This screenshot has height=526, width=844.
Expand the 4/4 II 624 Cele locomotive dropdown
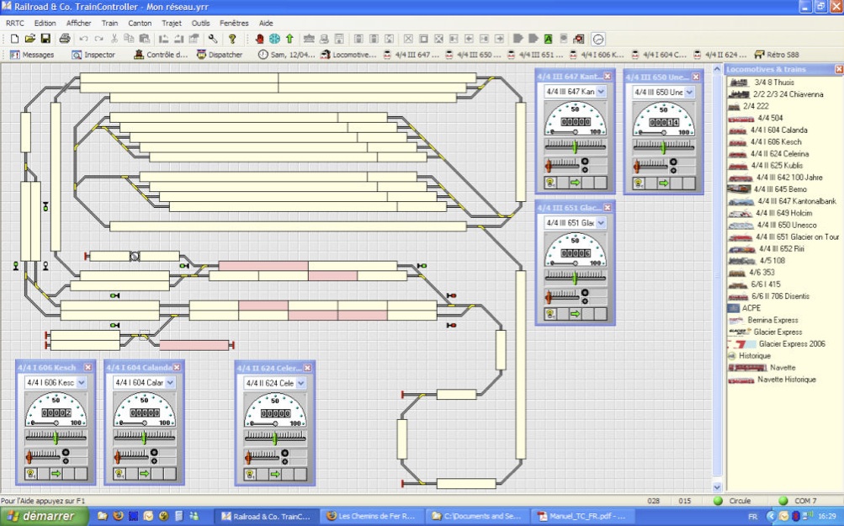coord(301,383)
